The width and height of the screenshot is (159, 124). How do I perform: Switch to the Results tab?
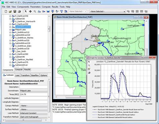tap(27, 70)
